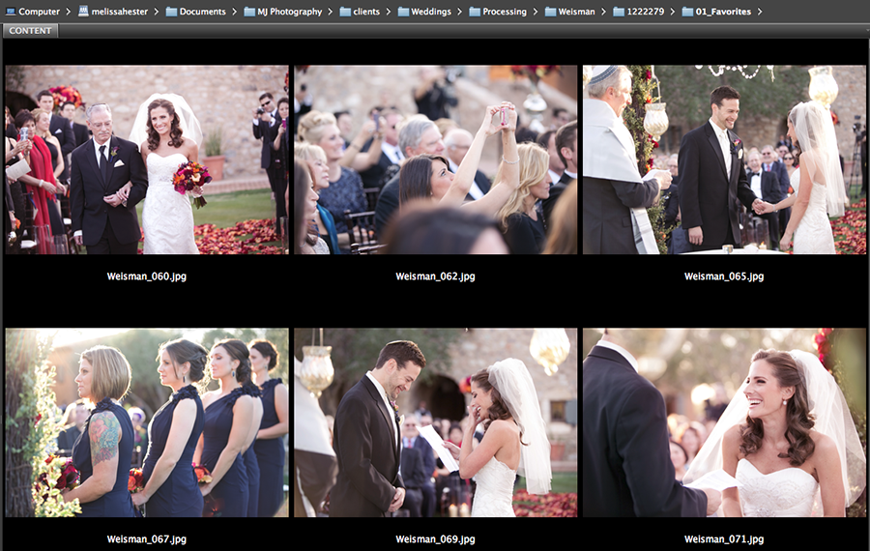Click the Weisman_065.jpg filename label

[724, 276]
